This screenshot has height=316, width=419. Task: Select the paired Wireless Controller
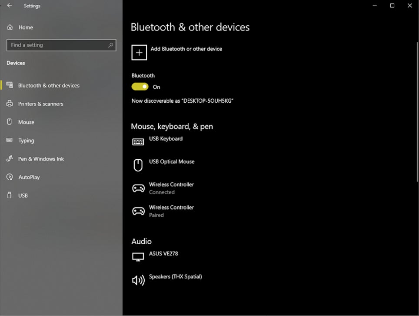click(171, 211)
